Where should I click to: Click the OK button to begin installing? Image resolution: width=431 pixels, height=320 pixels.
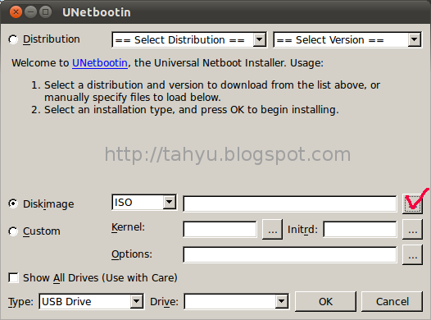tap(325, 302)
